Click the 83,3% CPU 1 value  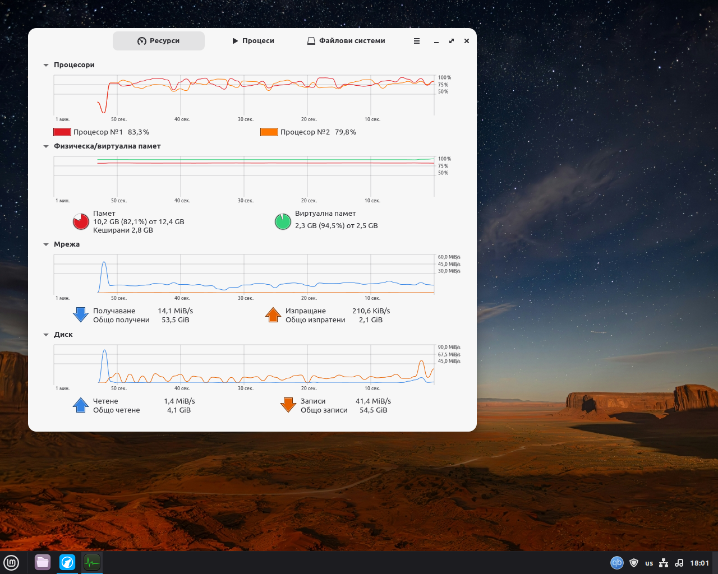pos(139,132)
